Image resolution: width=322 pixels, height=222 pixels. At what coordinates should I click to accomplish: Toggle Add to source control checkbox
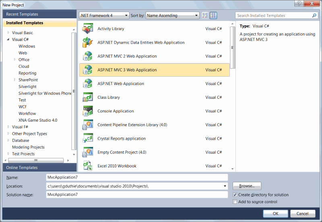[x=235, y=202]
